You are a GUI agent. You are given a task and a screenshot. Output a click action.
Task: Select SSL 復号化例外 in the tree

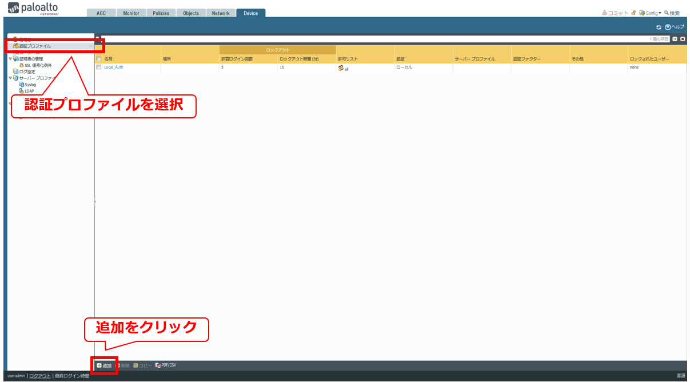[x=38, y=65]
